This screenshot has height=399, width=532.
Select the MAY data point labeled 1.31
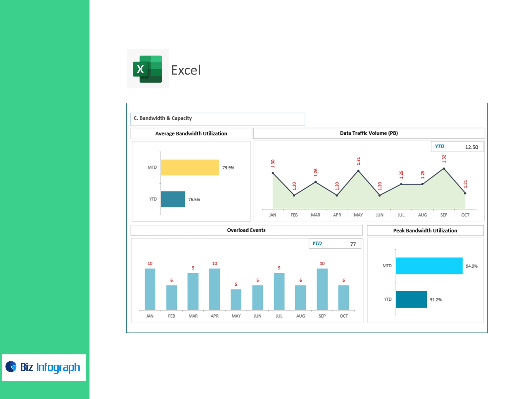[358, 171]
